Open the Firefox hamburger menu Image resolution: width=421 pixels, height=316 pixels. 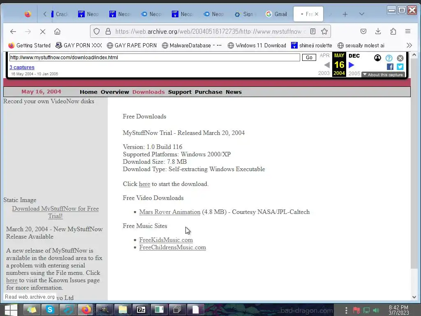pos(407,31)
